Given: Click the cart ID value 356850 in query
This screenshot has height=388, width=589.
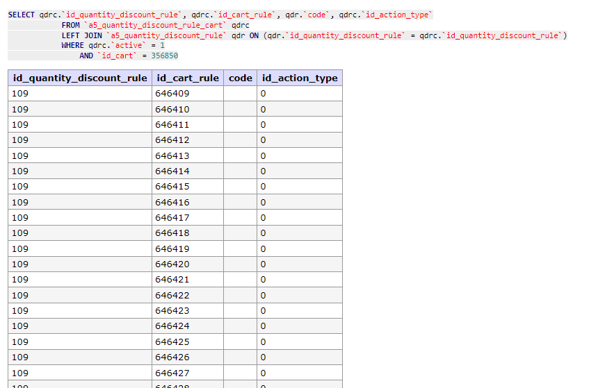Looking at the screenshot, I should (174, 56).
